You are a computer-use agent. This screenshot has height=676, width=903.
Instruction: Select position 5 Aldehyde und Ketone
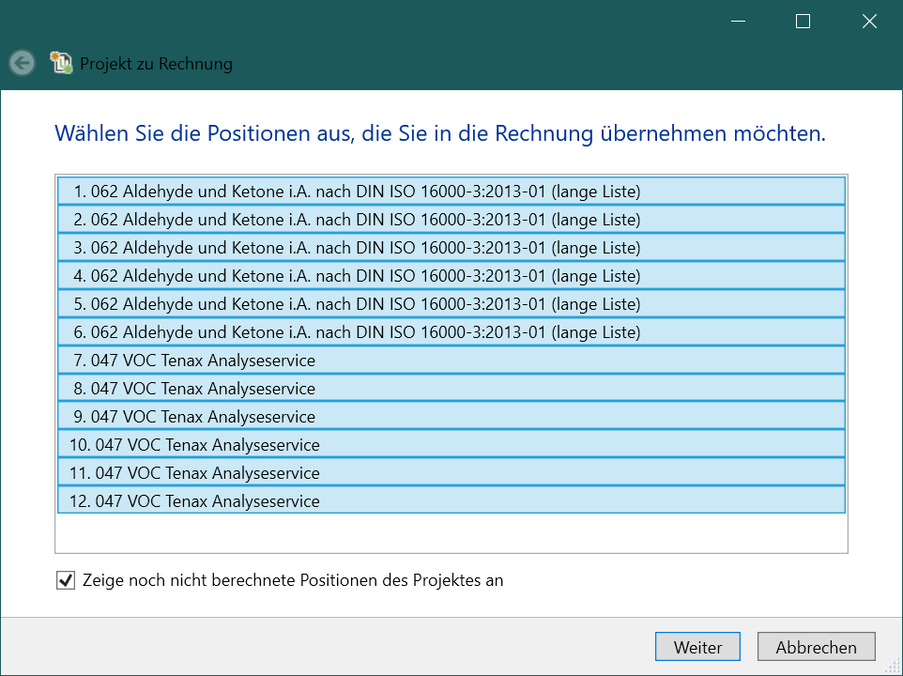point(451,304)
